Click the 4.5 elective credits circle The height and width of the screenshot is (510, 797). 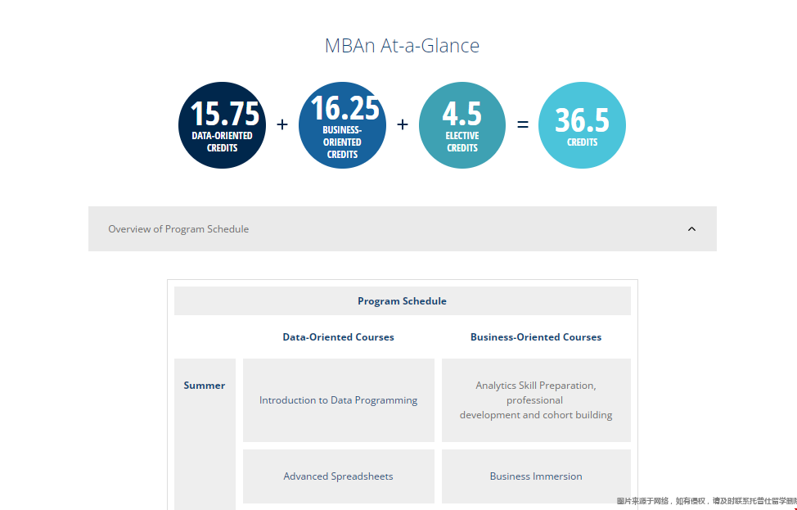462,125
